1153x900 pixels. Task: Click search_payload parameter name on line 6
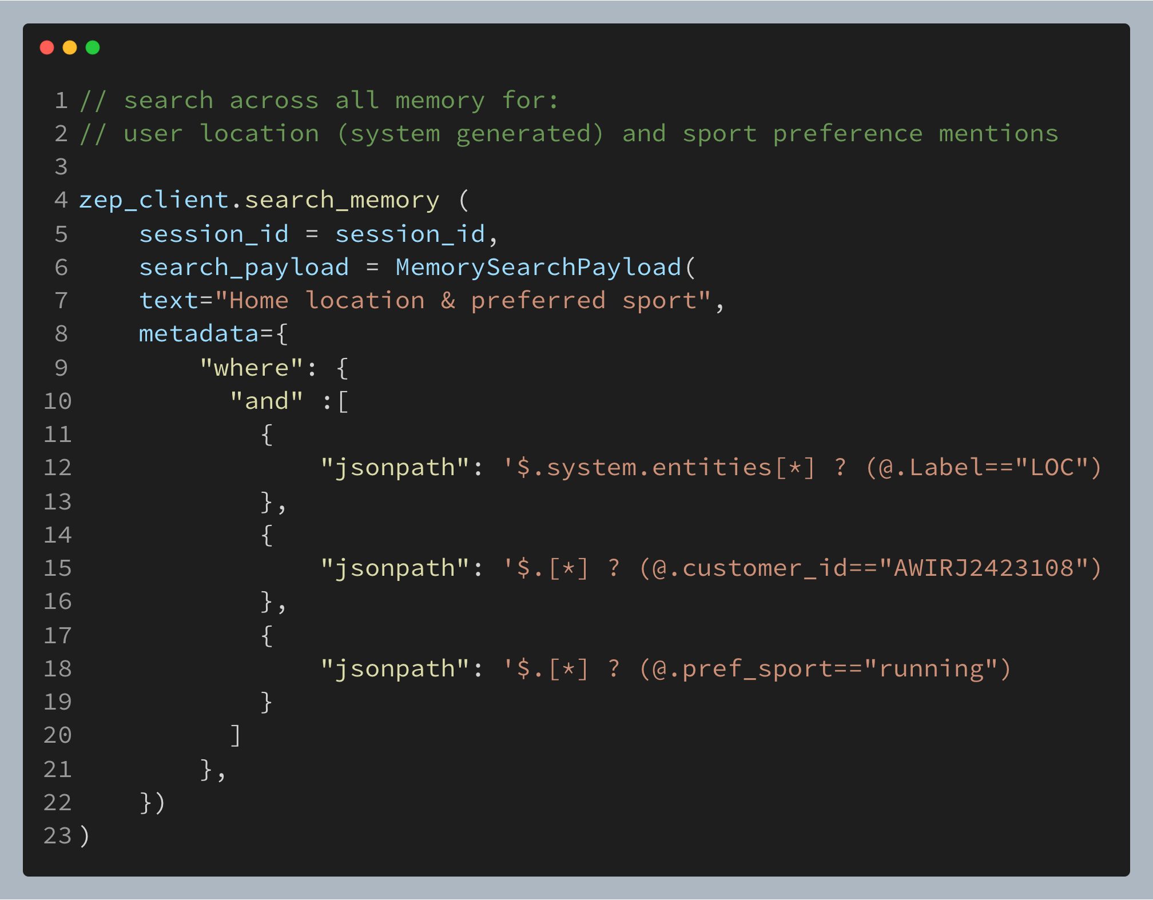click(244, 267)
